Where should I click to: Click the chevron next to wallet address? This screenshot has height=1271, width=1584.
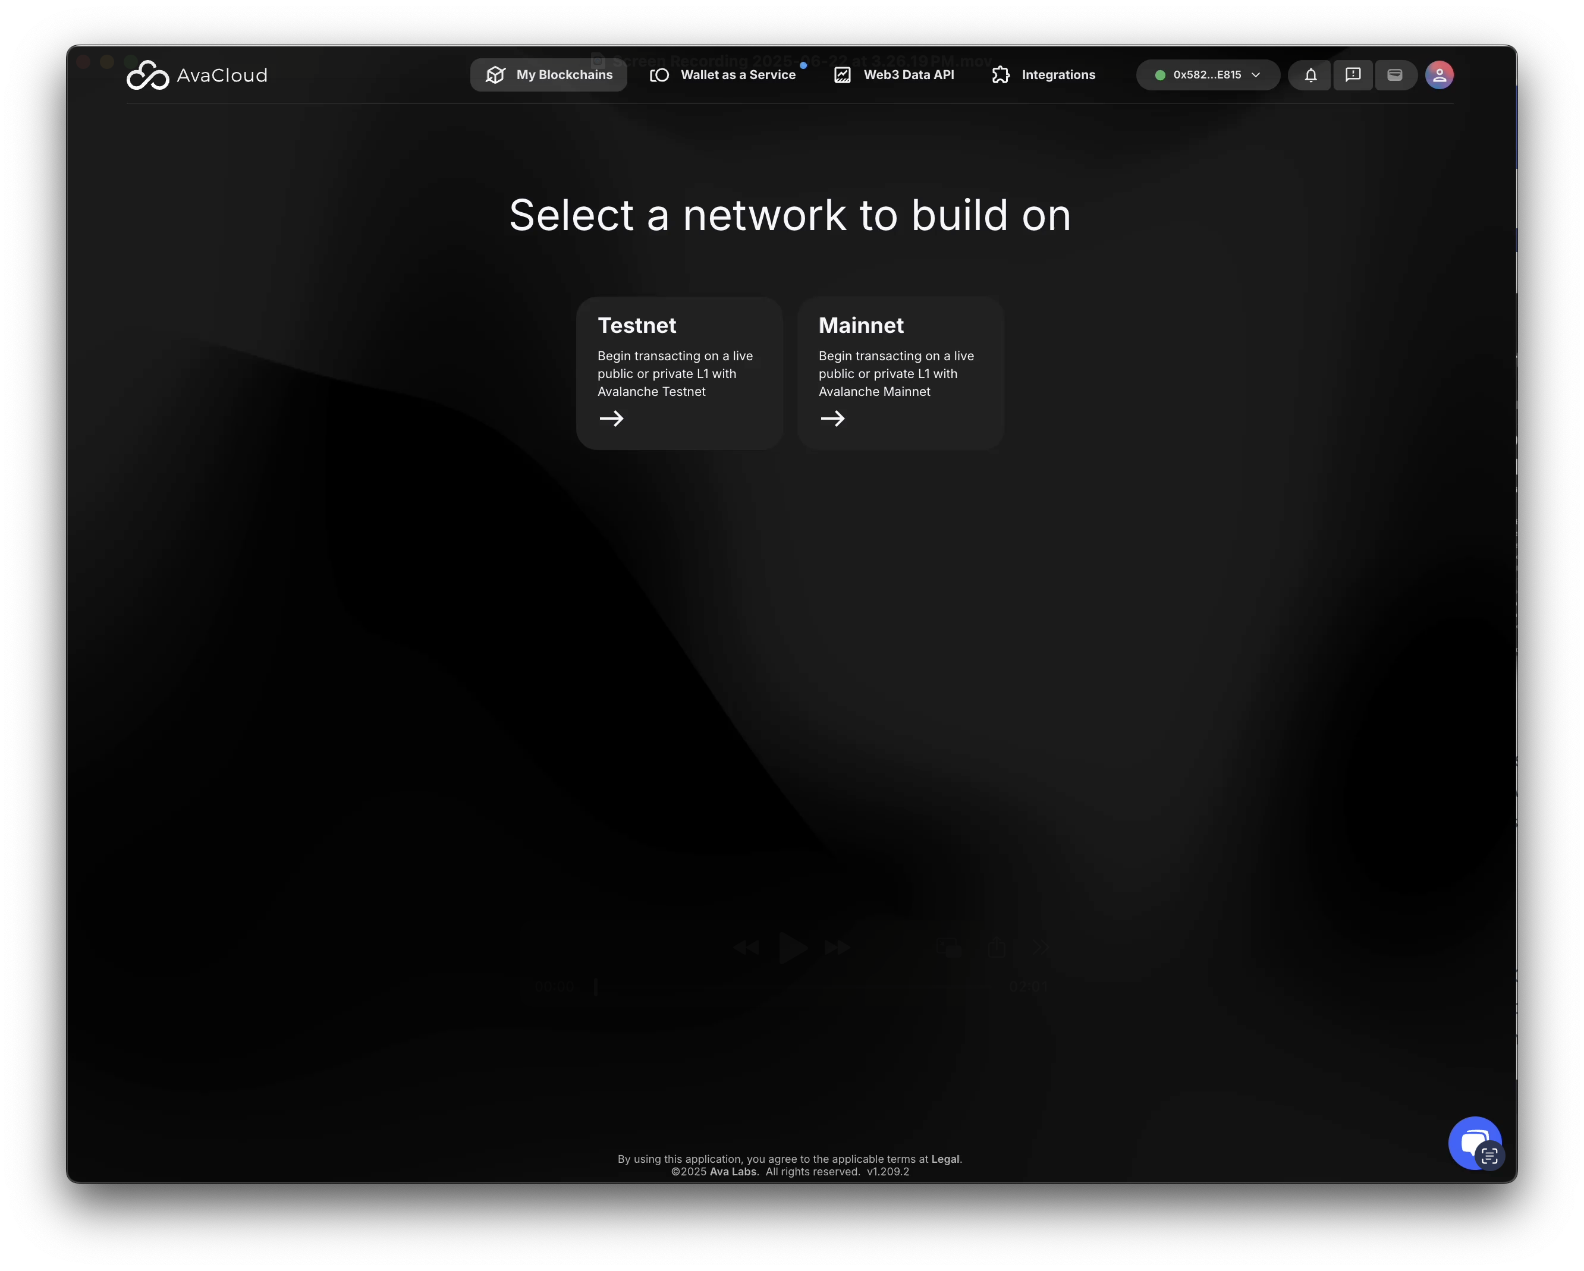(1256, 75)
